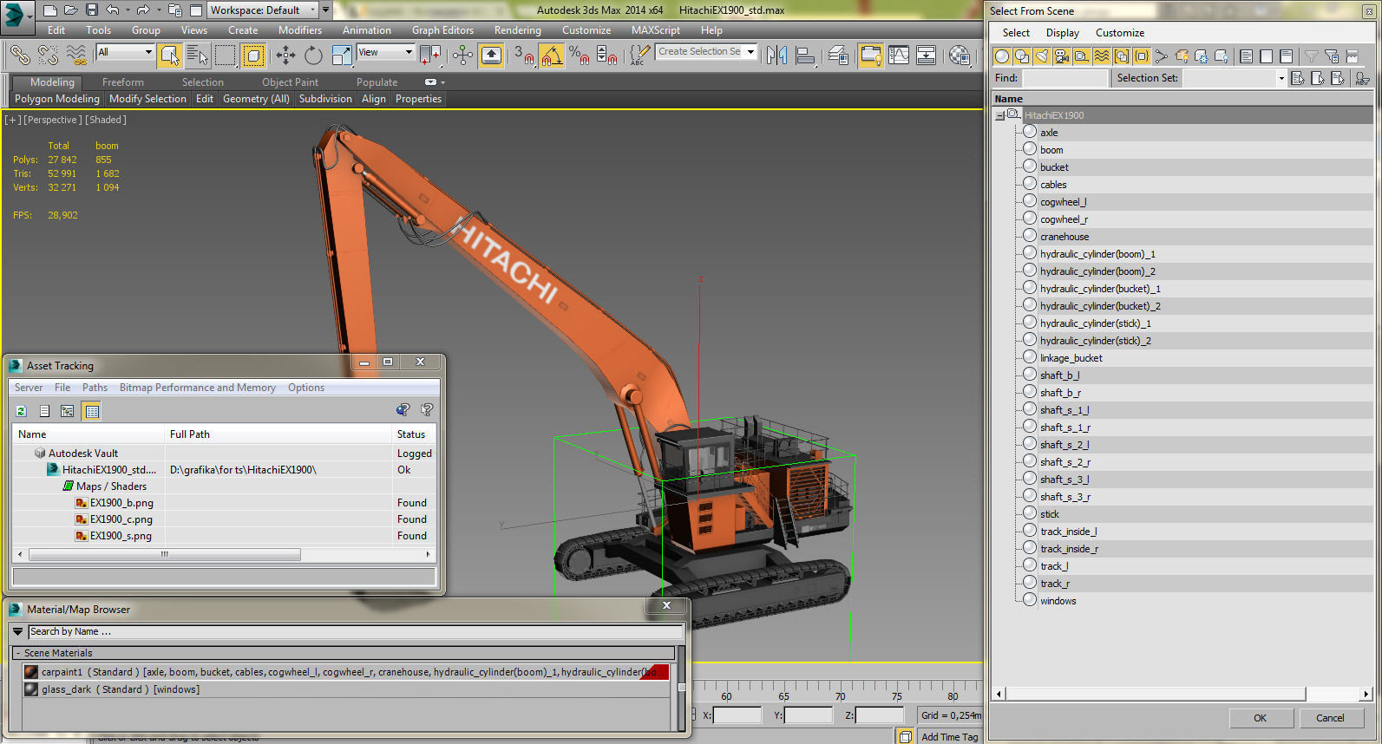Viewport: 1382px width, 744px height.
Task: Open the Material Editor icon
Action: coord(960,55)
